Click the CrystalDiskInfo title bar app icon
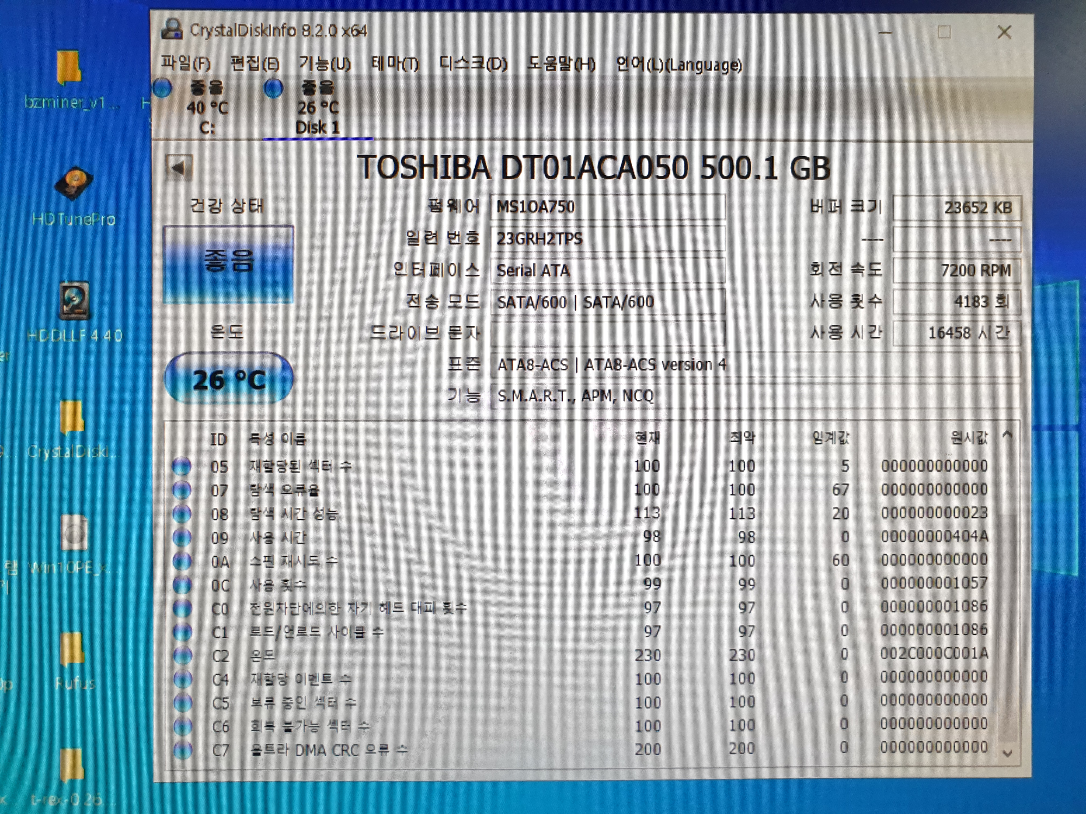The width and height of the screenshot is (1086, 814). [172, 29]
